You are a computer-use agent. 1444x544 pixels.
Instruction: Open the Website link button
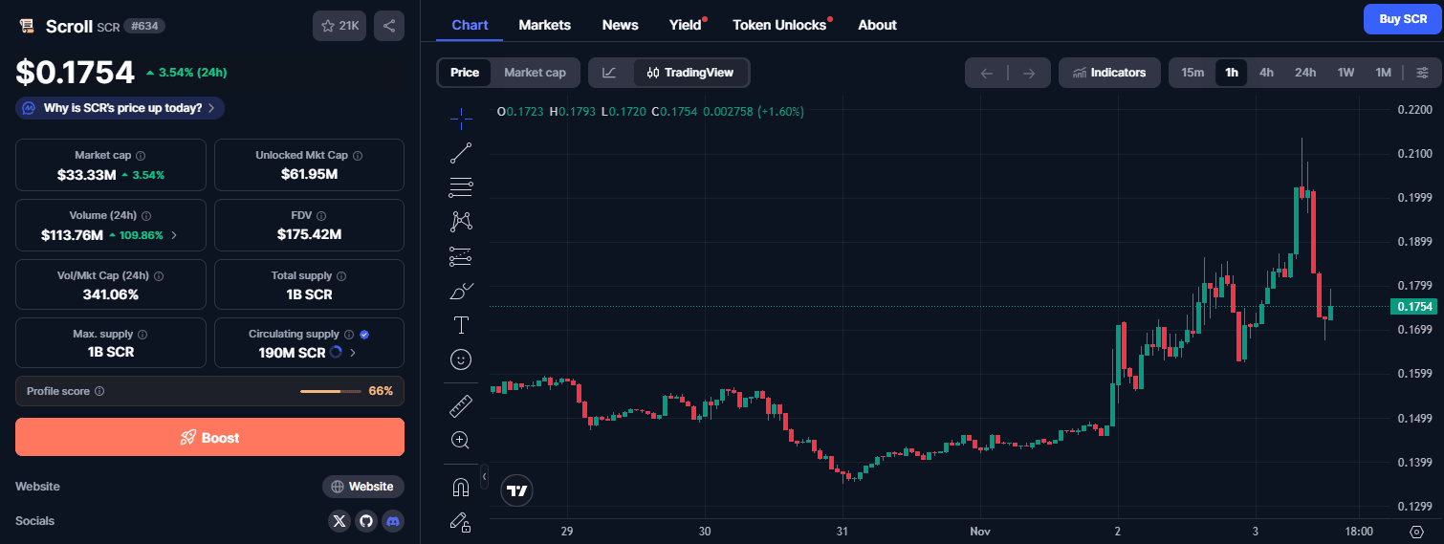362,487
